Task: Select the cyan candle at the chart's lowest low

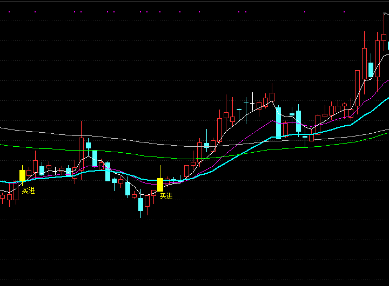Action: point(140,204)
